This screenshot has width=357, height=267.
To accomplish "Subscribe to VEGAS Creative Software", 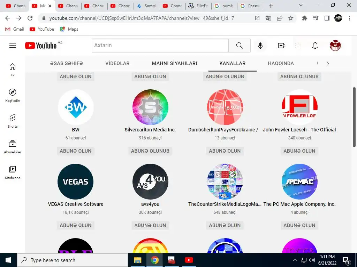I will [x=76, y=225].
